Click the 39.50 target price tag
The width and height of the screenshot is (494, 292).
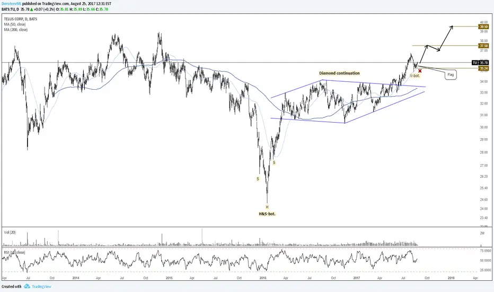click(483, 27)
